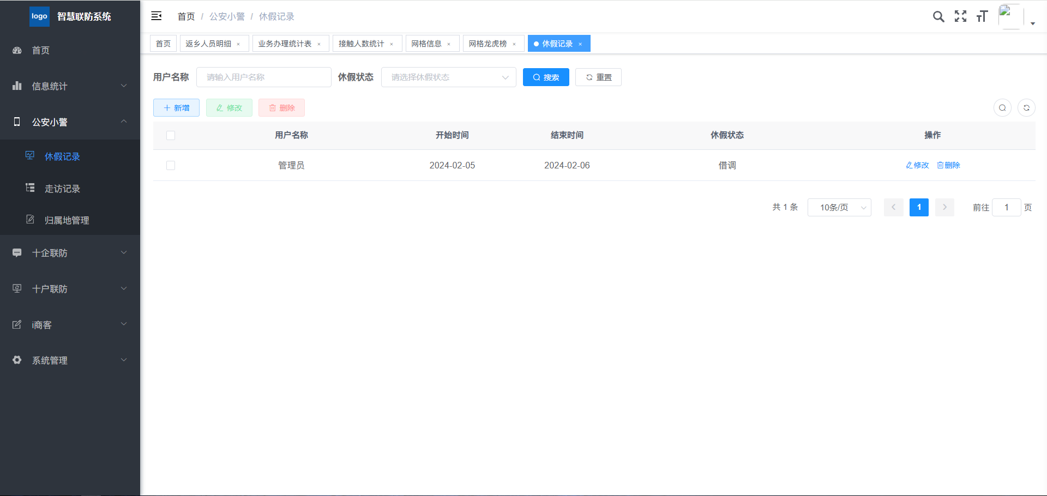Focus 用户名称 input field
Image resolution: width=1047 pixels, height=496 pixels.
(264, 77)
